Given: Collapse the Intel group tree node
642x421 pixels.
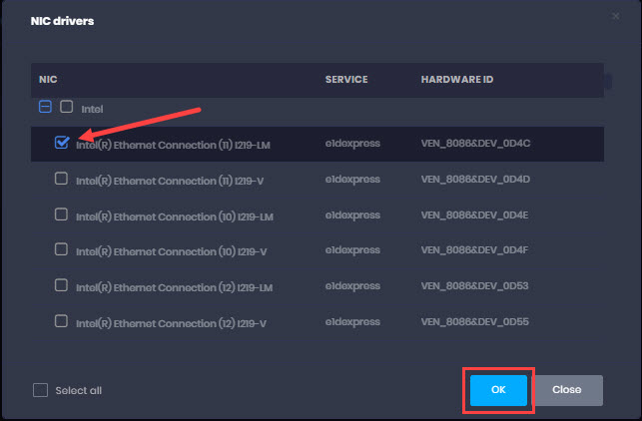Looking at the screenshot, I should pos(45,107).
